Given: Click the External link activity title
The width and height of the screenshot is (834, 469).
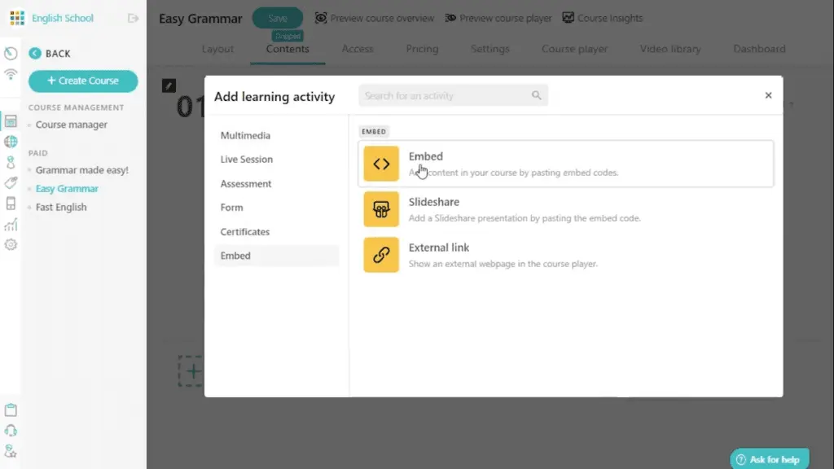Looking at the screenshot, I should [x=439, y=248].
